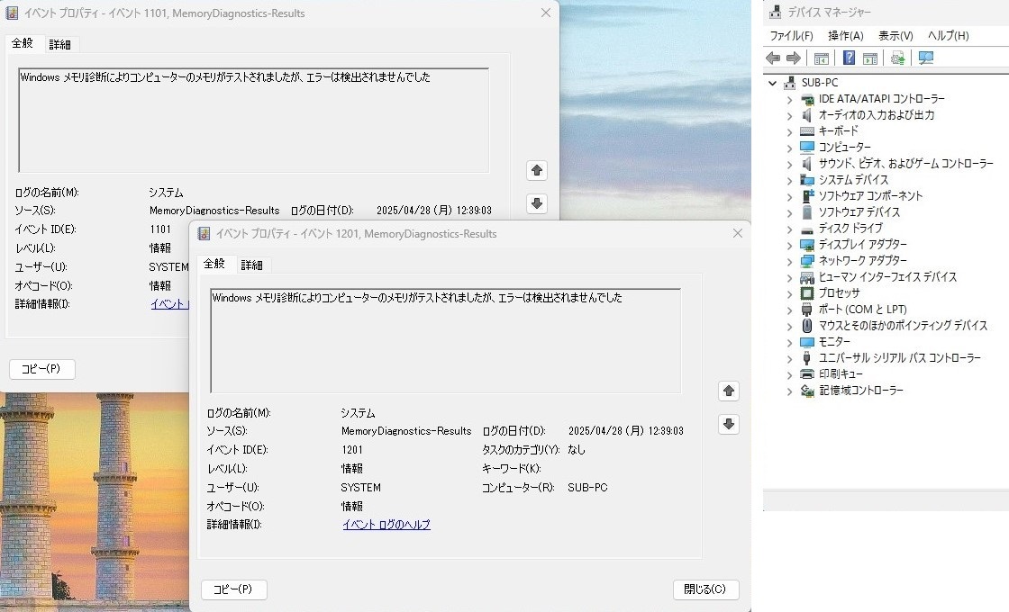The height and width of the screenshot is (612, 1009).
Task: Select the event ID value 1101
Action: click(160, 229)
